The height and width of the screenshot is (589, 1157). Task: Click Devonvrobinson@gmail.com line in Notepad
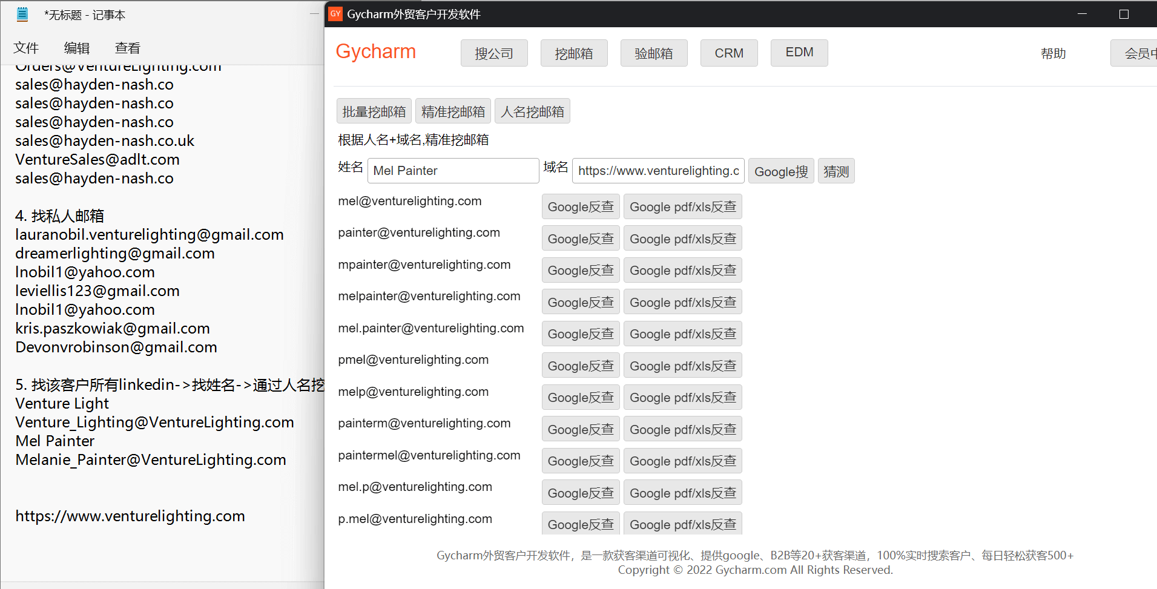116,347
